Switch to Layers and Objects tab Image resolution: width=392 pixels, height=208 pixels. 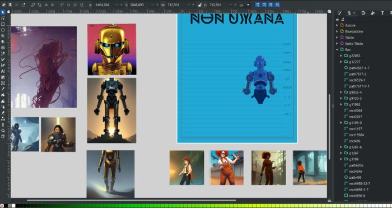point(349,13)
